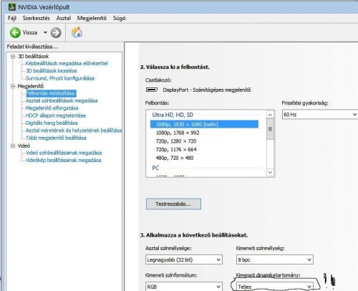Screen dimensions: 358x291
Task: Open Digitális hang beállítása
Action: pyautogui.click(x=52, y=123)
